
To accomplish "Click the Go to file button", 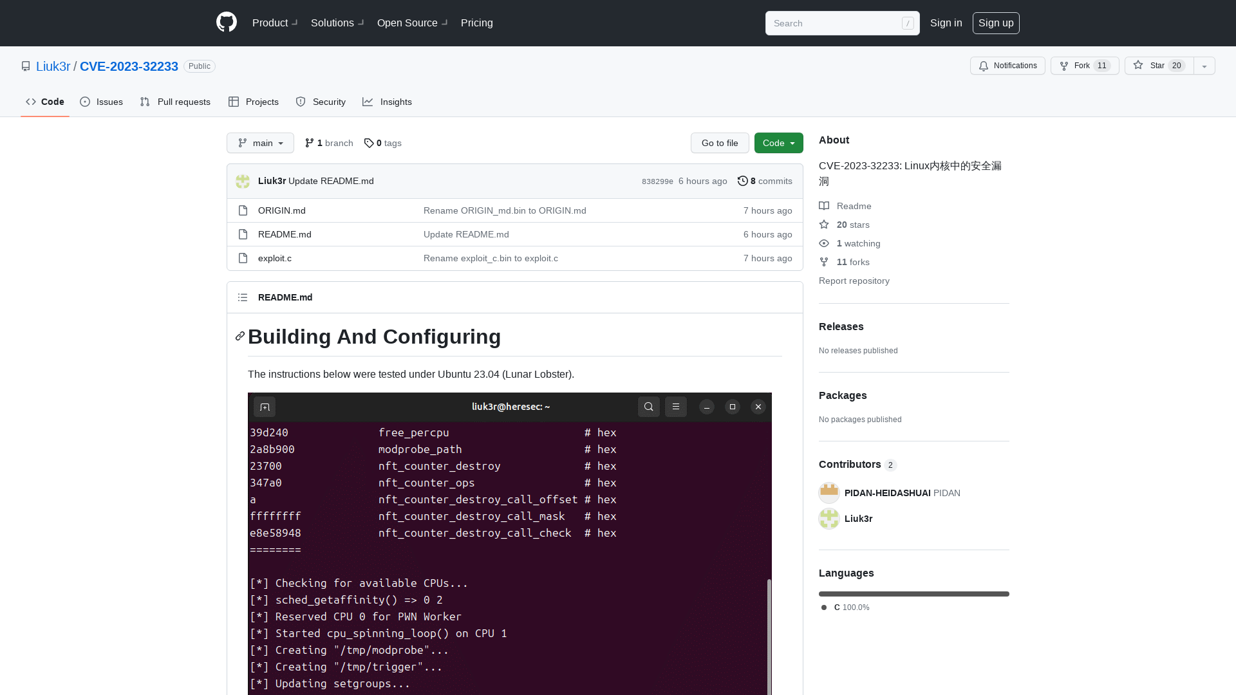I will (720, 143).
